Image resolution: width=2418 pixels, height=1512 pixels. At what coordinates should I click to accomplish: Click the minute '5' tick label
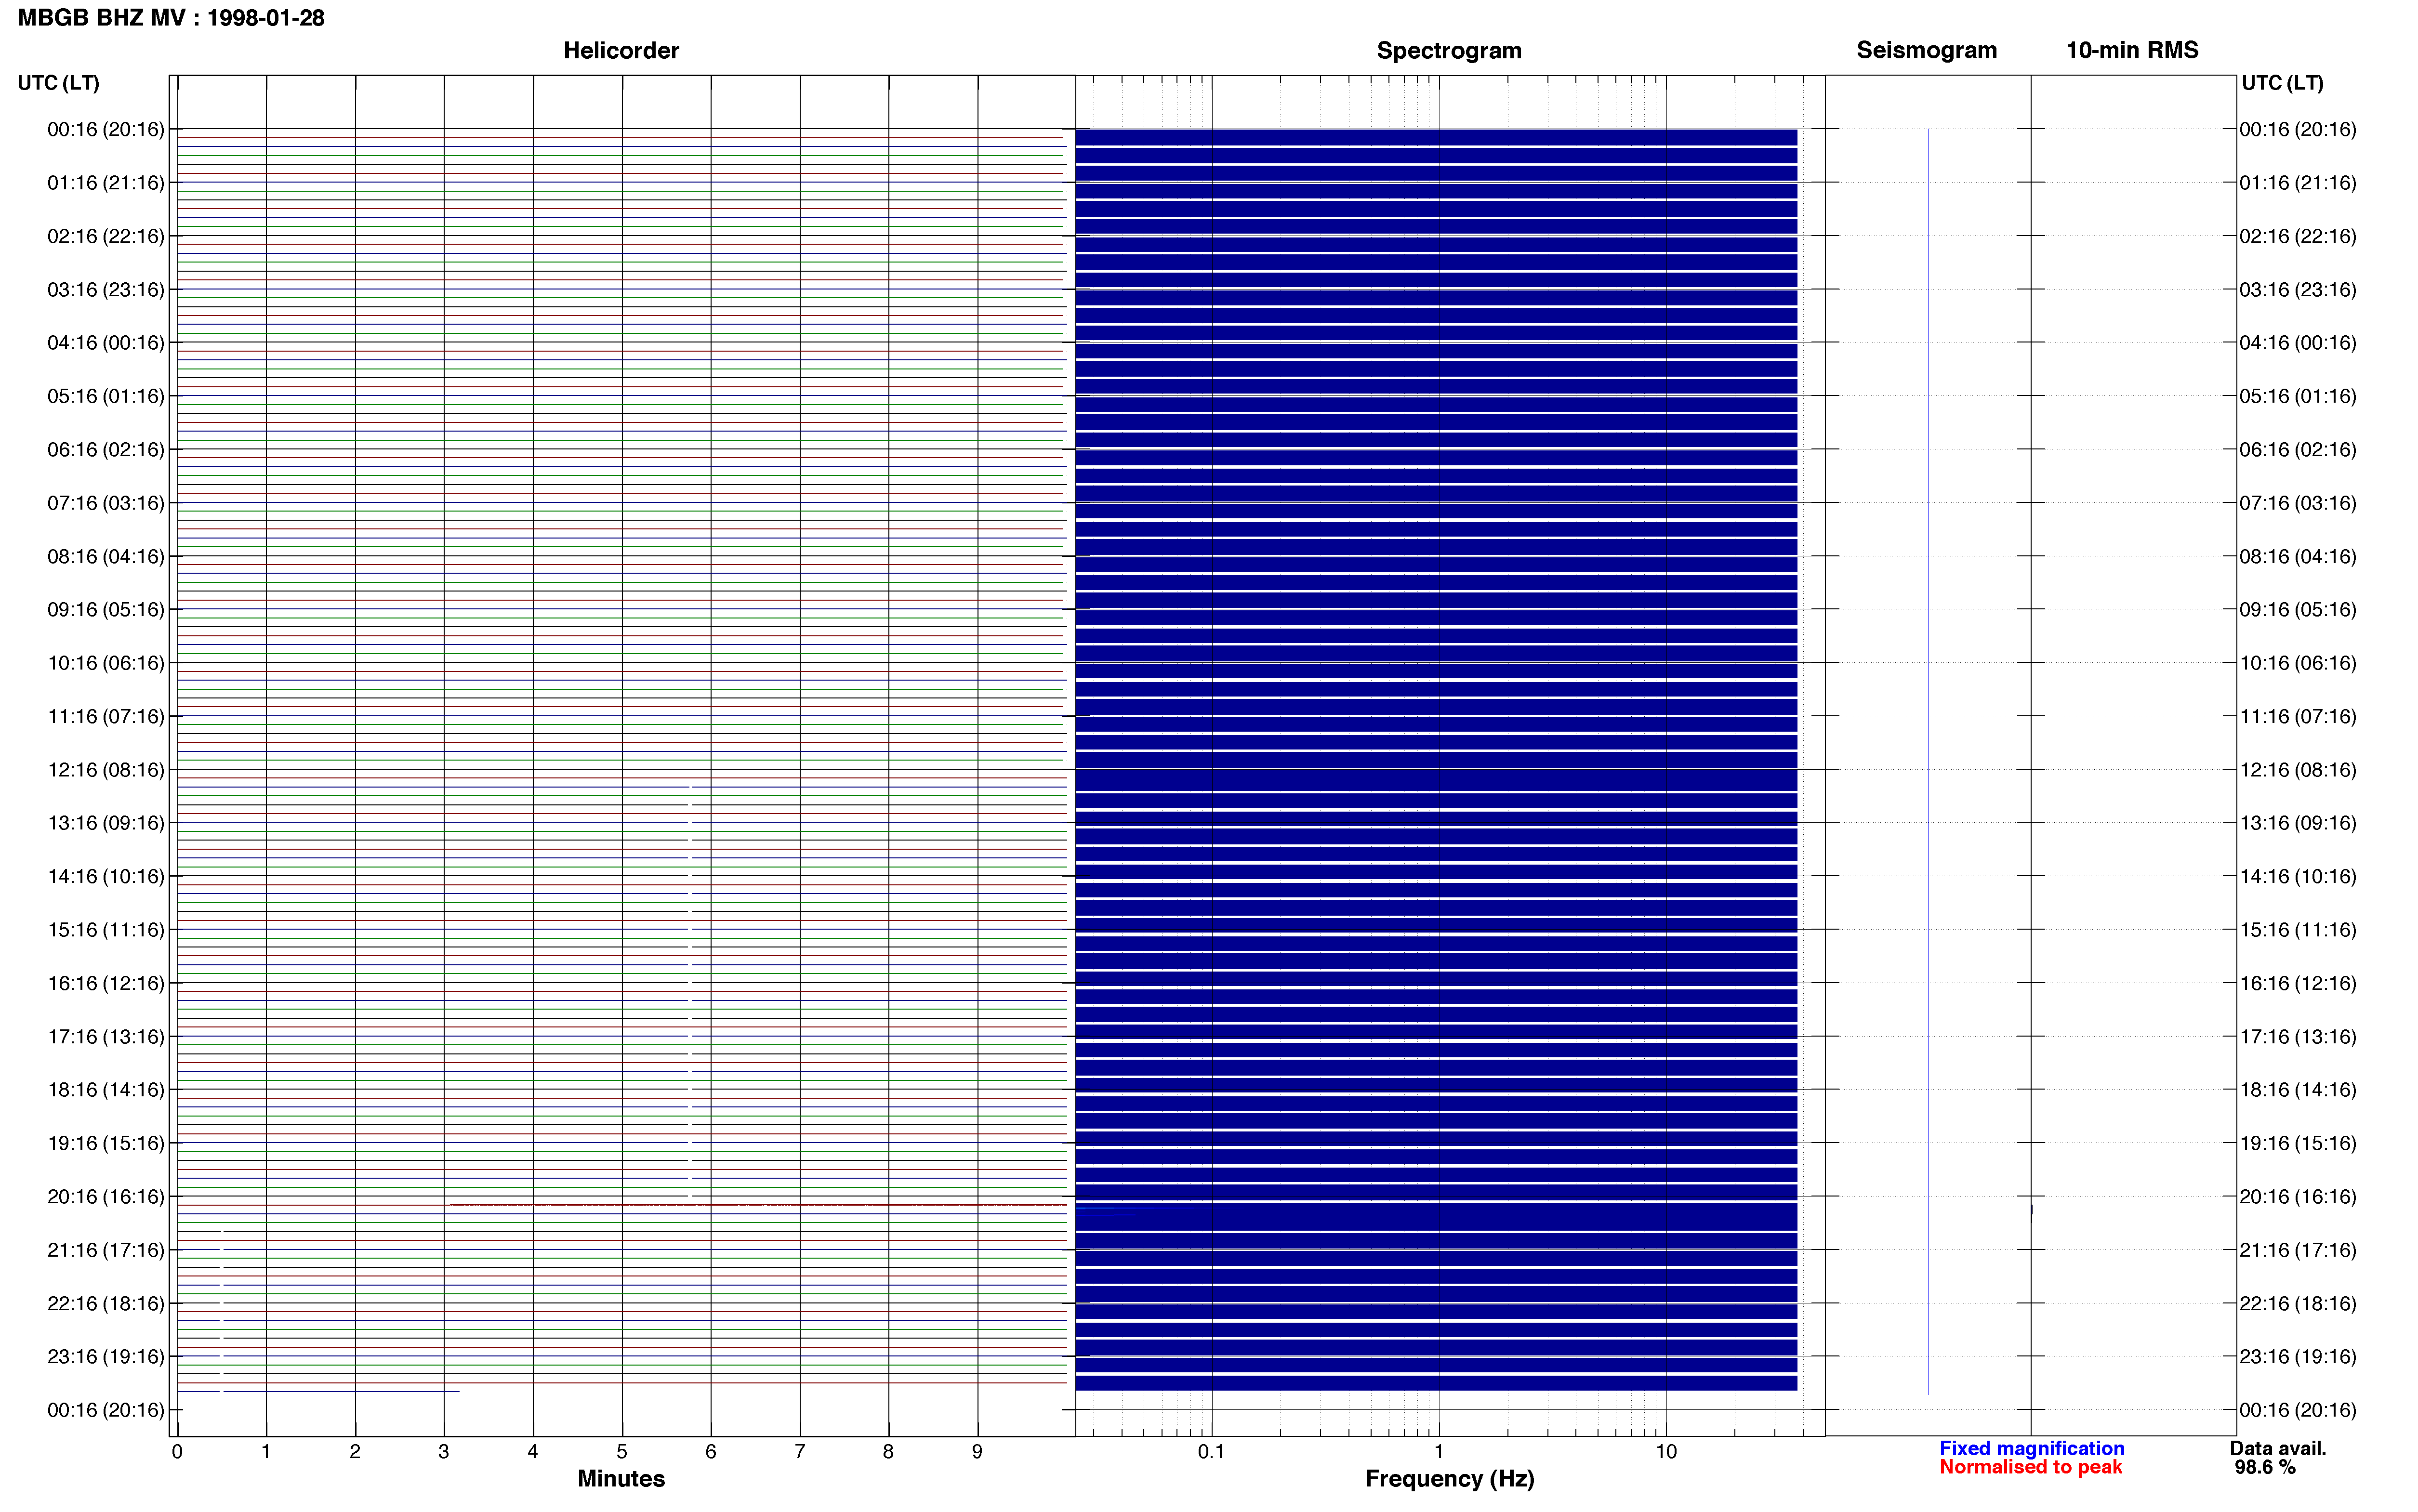click(x=621, y=1451)
